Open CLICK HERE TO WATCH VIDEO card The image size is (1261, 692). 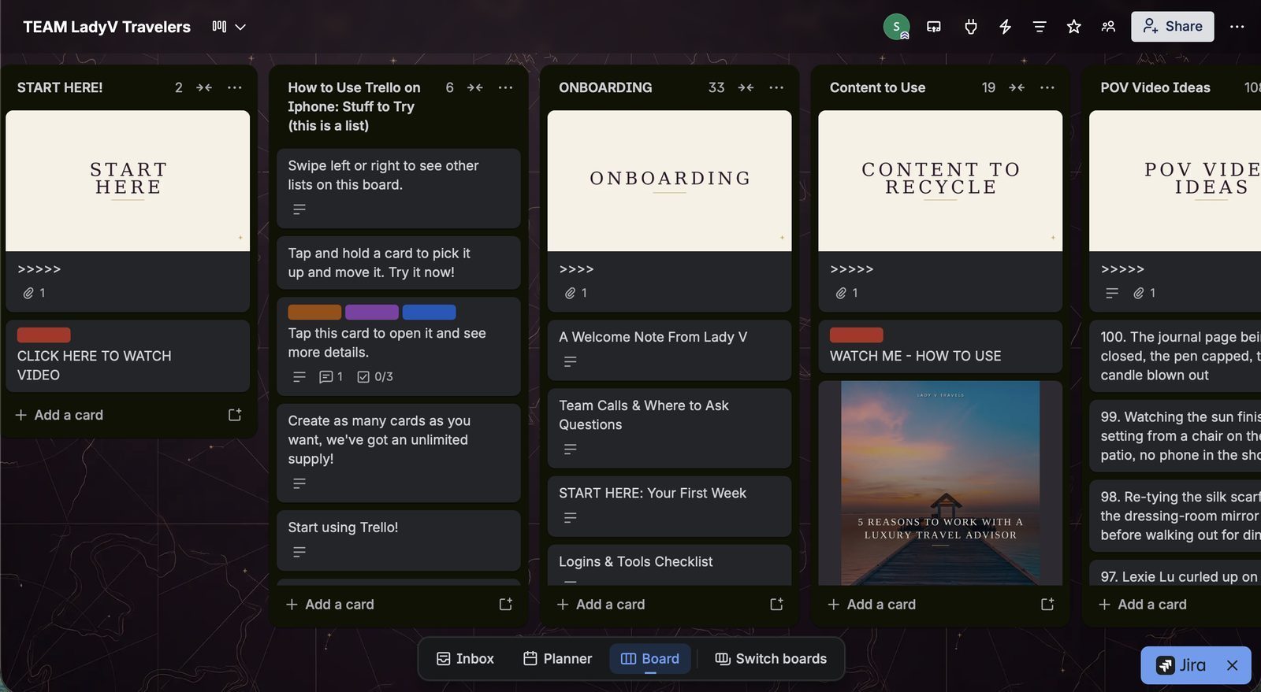[128, 356]
